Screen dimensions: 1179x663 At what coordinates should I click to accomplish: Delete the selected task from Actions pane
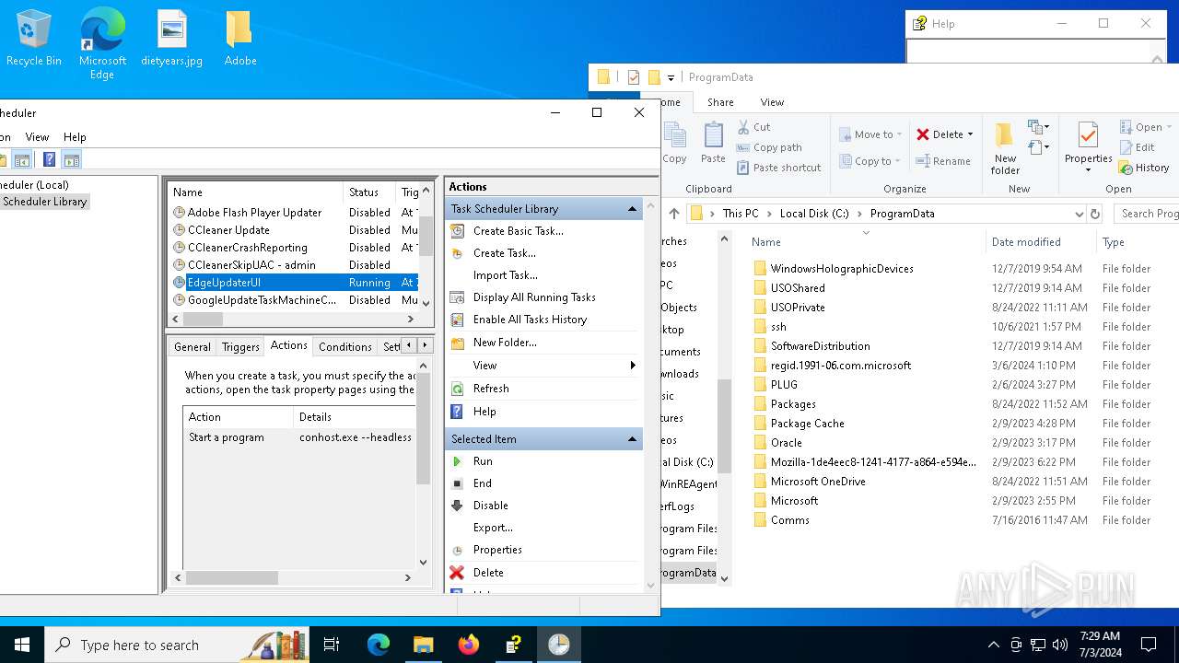tap(488, 573)
